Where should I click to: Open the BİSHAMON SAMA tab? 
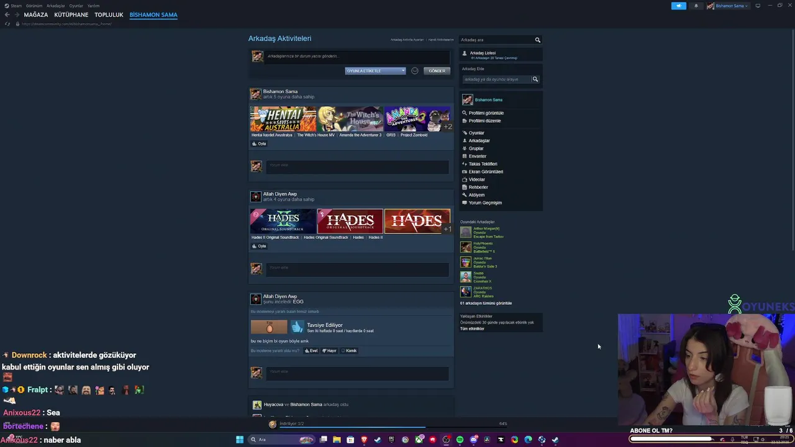[153, 15]
